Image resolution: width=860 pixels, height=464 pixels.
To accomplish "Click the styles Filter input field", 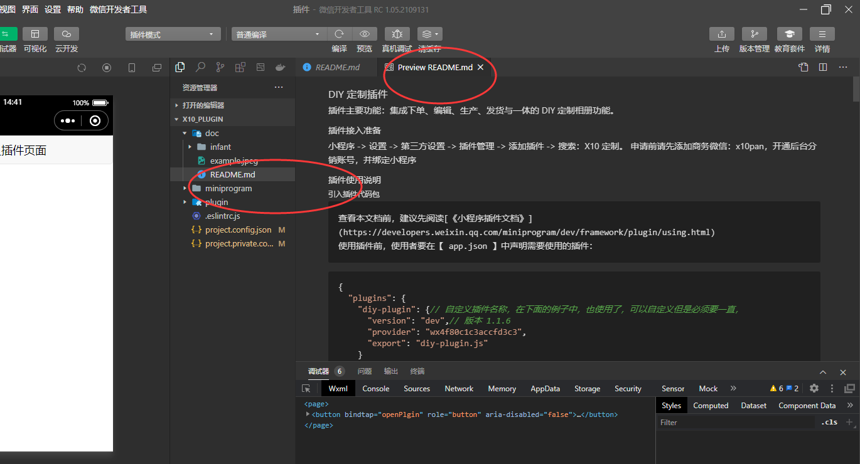I will point(736,423).
